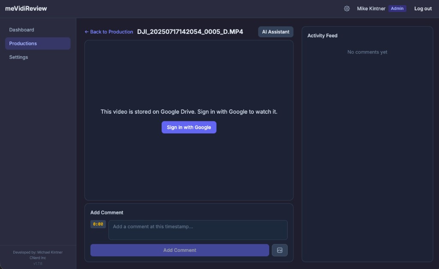Image resolution: width=439 pixels, height=269 pixels.
Task: Click the DJI video file name title
Action: pos(190,32)
